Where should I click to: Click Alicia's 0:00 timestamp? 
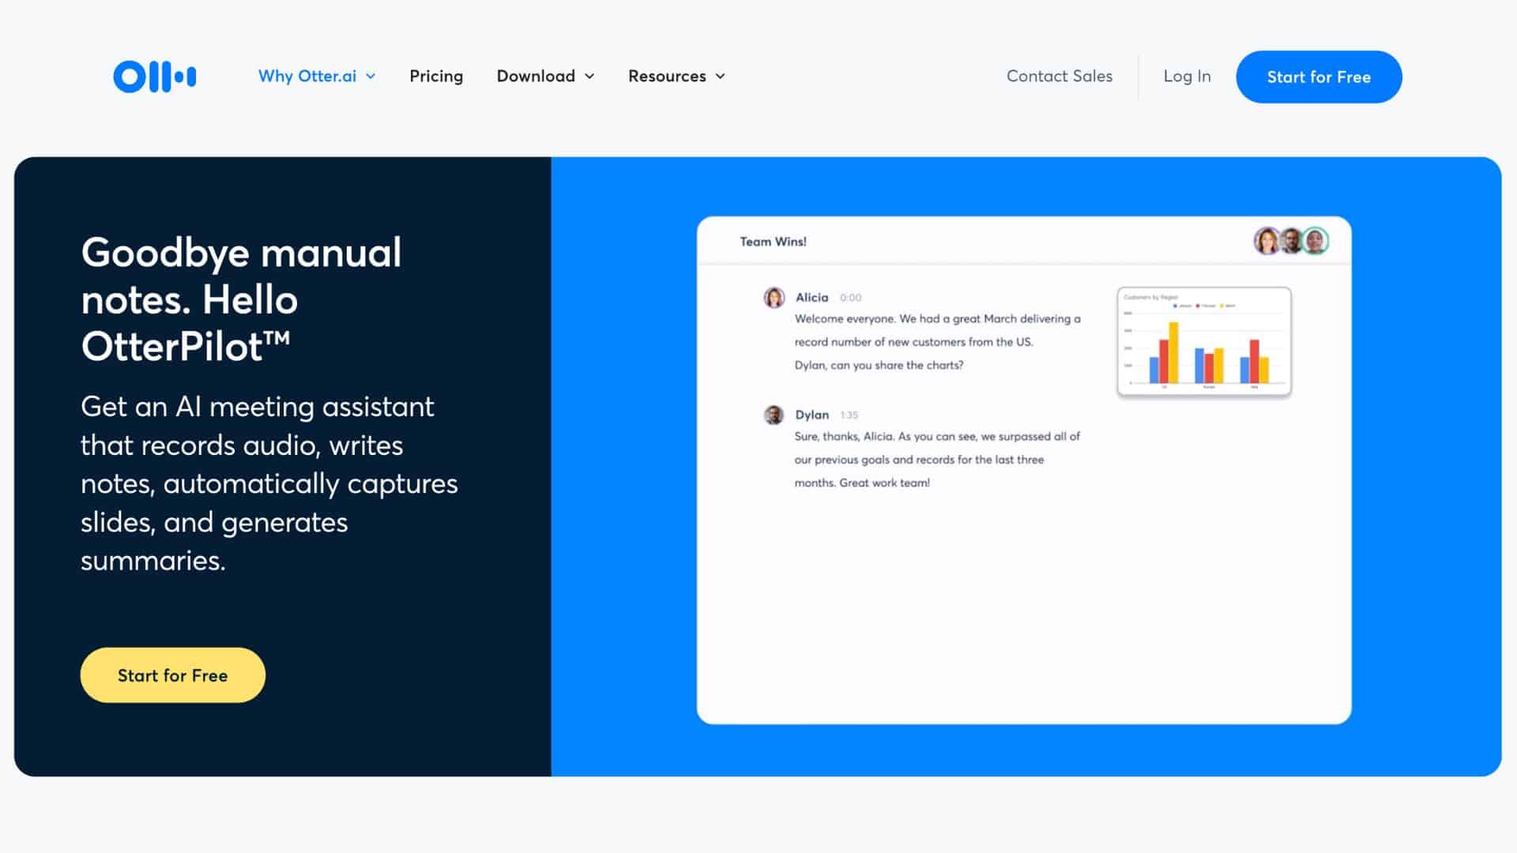(x=850, y=298)
